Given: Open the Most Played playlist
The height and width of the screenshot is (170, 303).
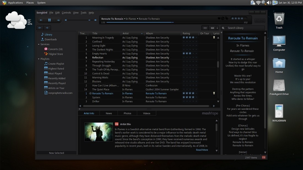Looking at the screenshot, I should pyautogui.click(x=55, y=73).
